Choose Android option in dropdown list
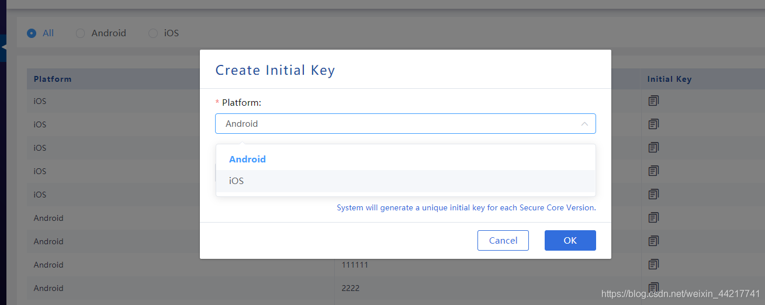Image resolution: width=765 pixels, height=305 pixels. click(406, 159)
